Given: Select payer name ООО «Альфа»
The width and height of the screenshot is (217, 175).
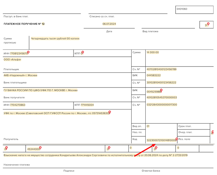Looking at the screenshot, I should point(12,59).
